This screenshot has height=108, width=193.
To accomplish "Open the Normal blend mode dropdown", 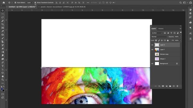I will (x=160, y=37).
